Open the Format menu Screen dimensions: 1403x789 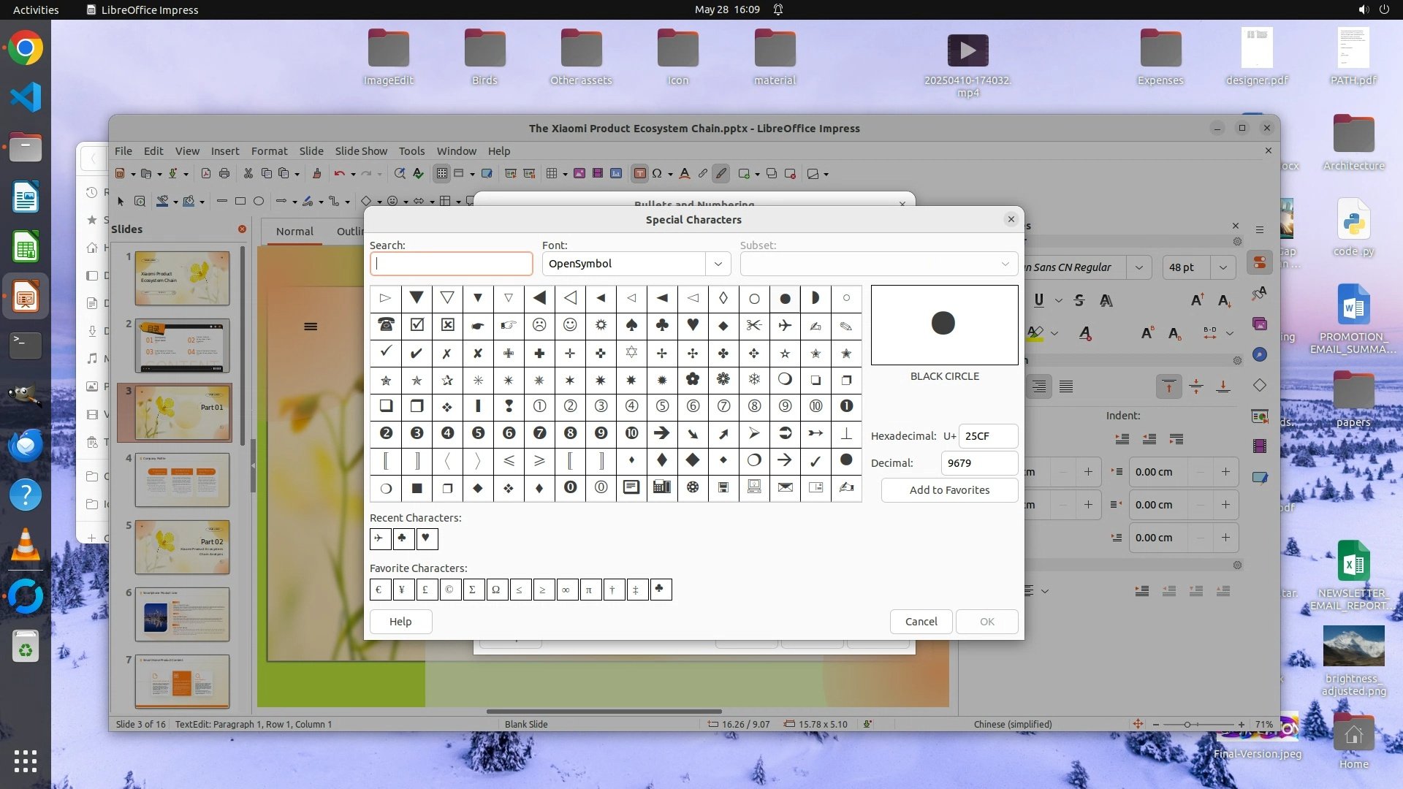point(269,150)
